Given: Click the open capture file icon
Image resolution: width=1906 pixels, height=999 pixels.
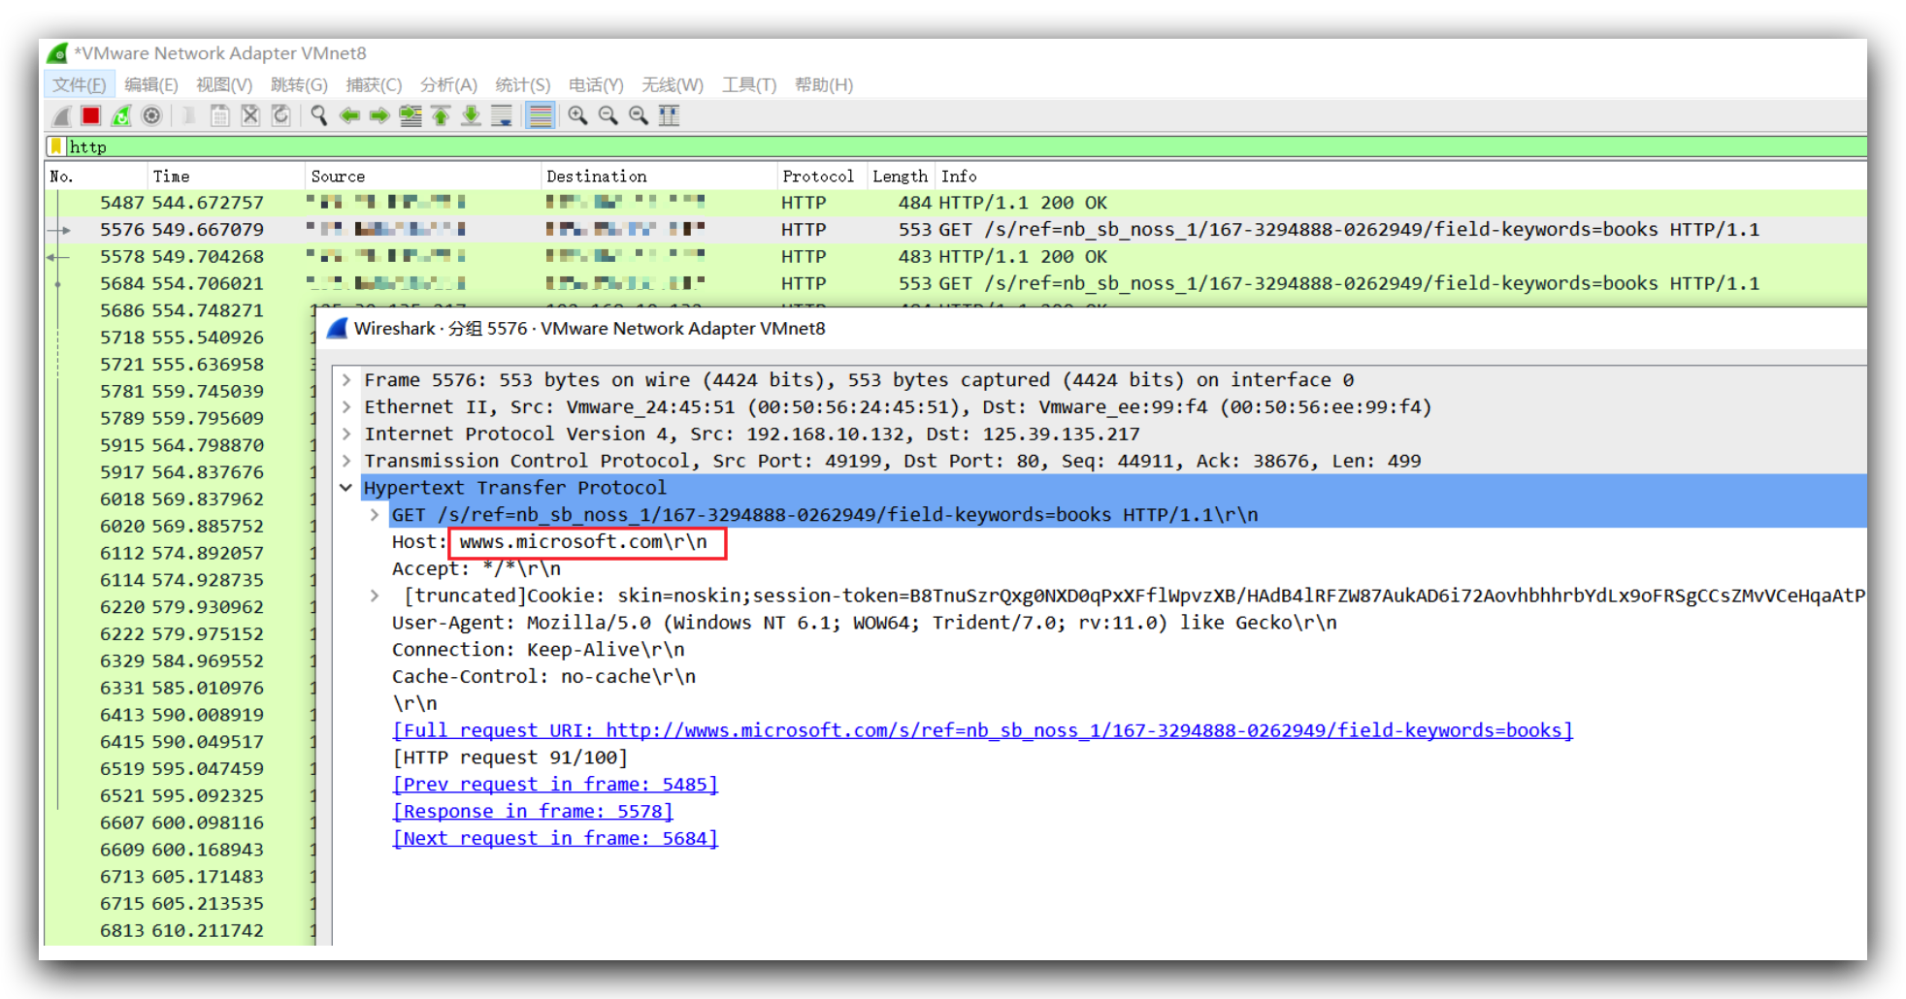Looking at the screenshot, I should (x=188, y=116).
